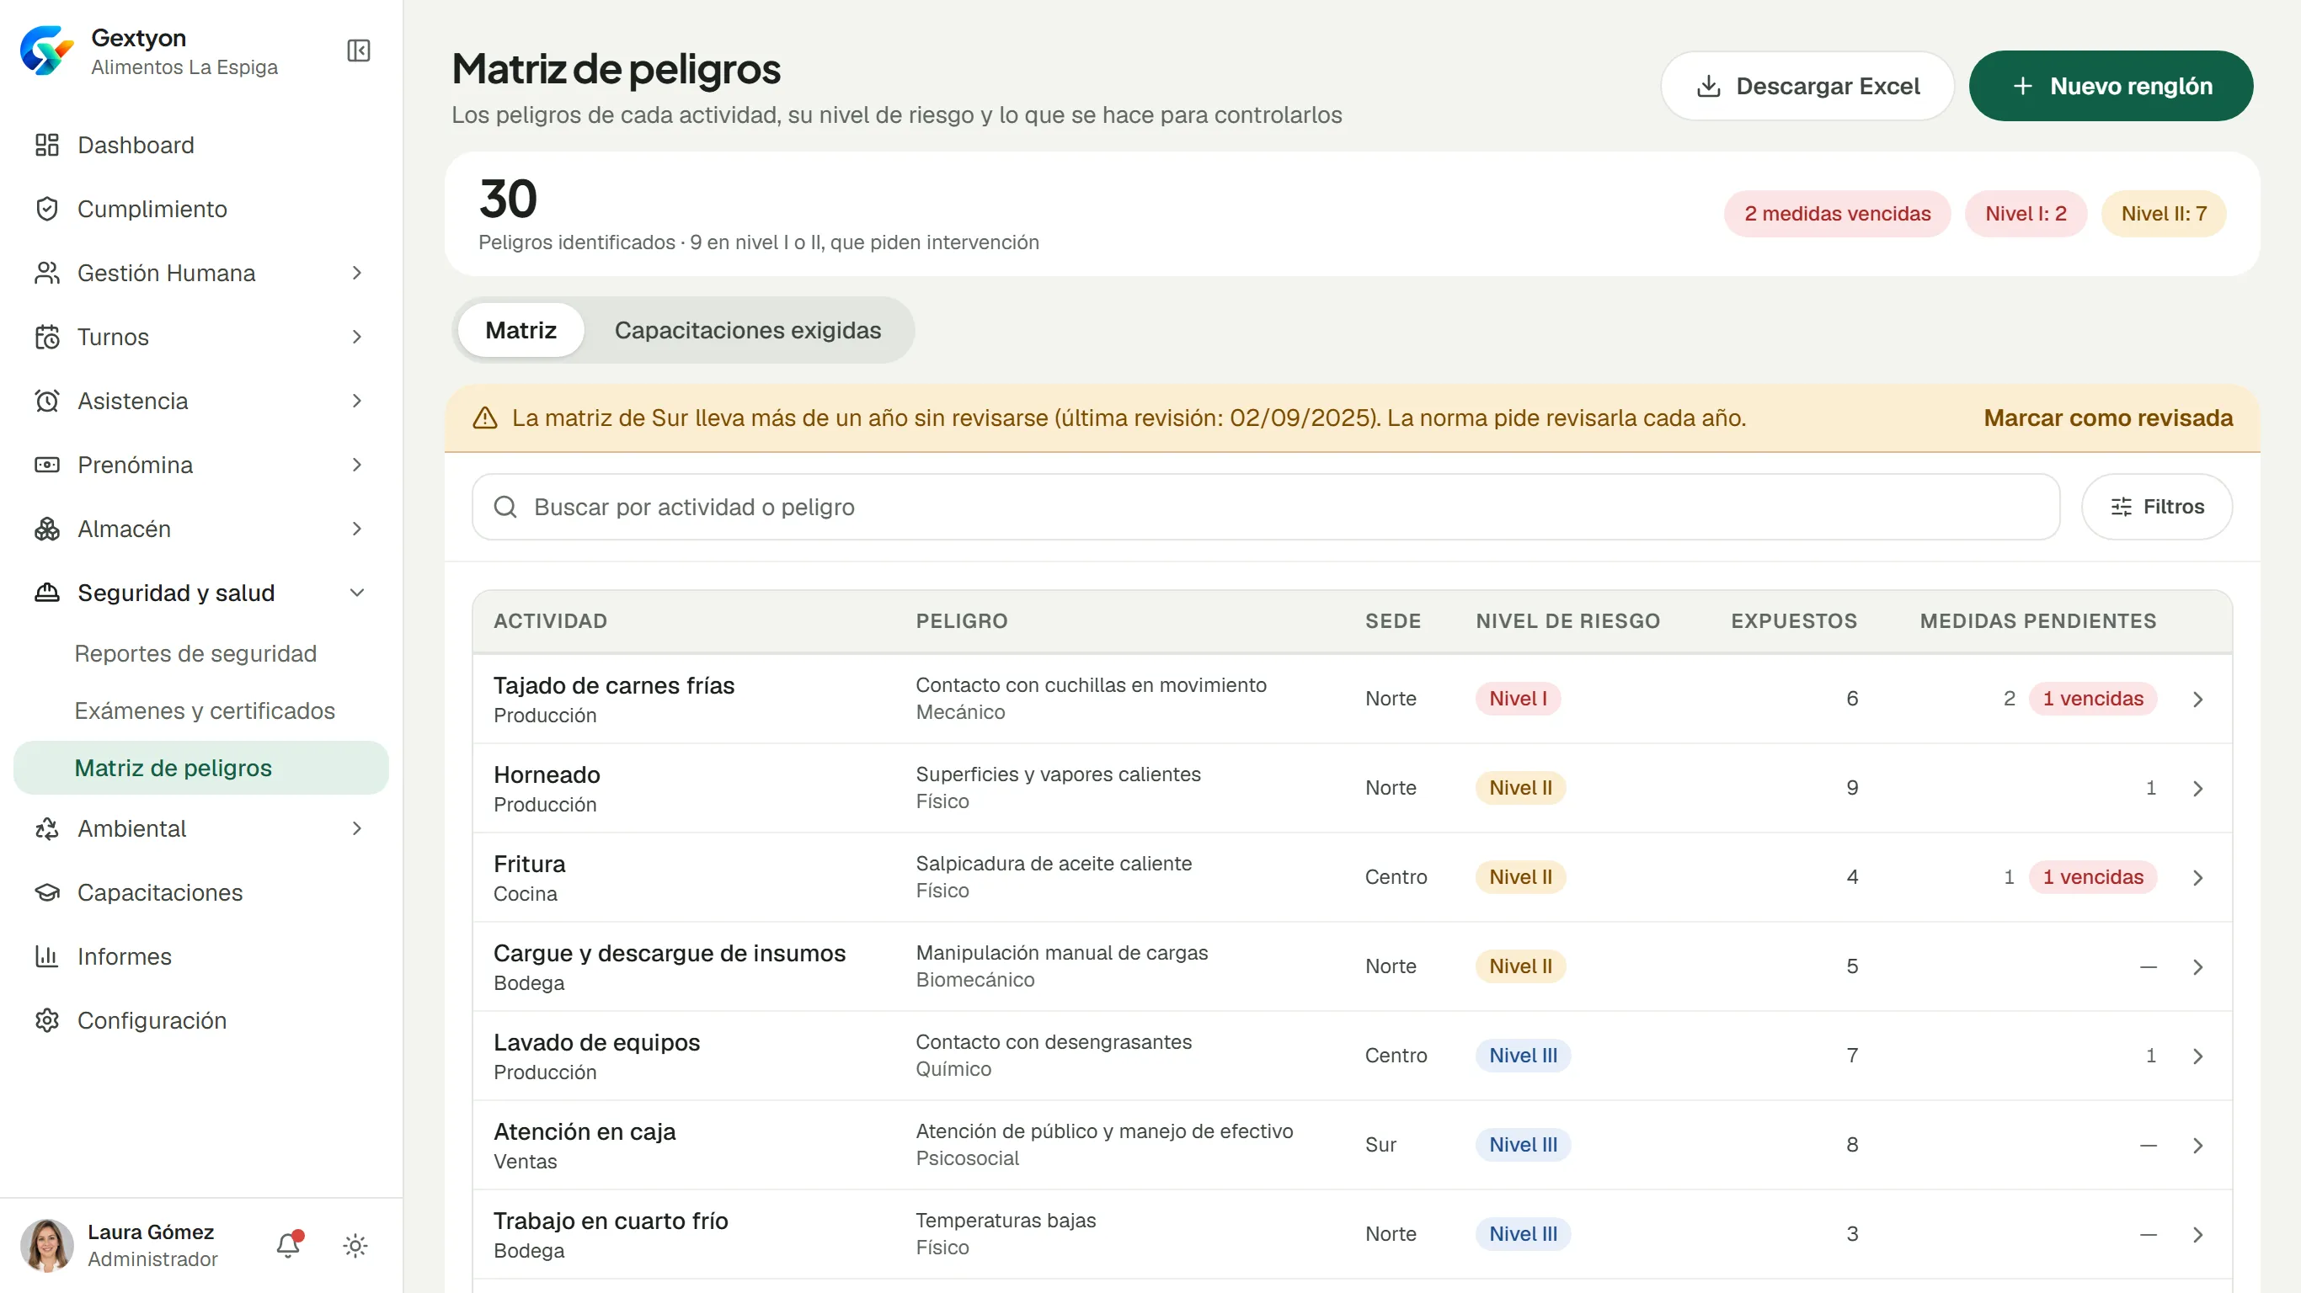Click the Dashboard grid icon
2301x1293 pixels.
(x=46, y=145)
